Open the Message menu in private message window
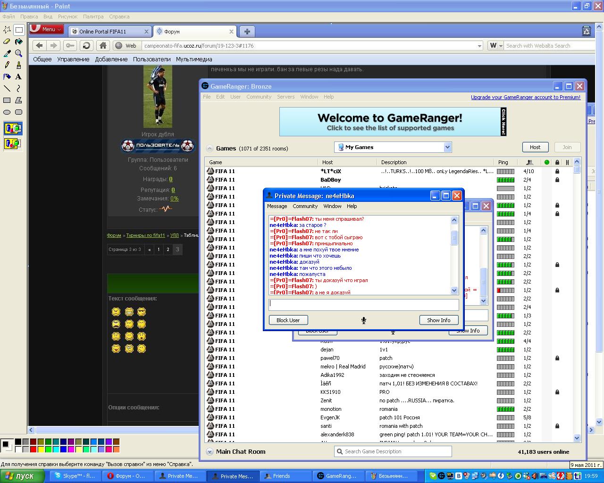604x483 pixels. point(277,206)
